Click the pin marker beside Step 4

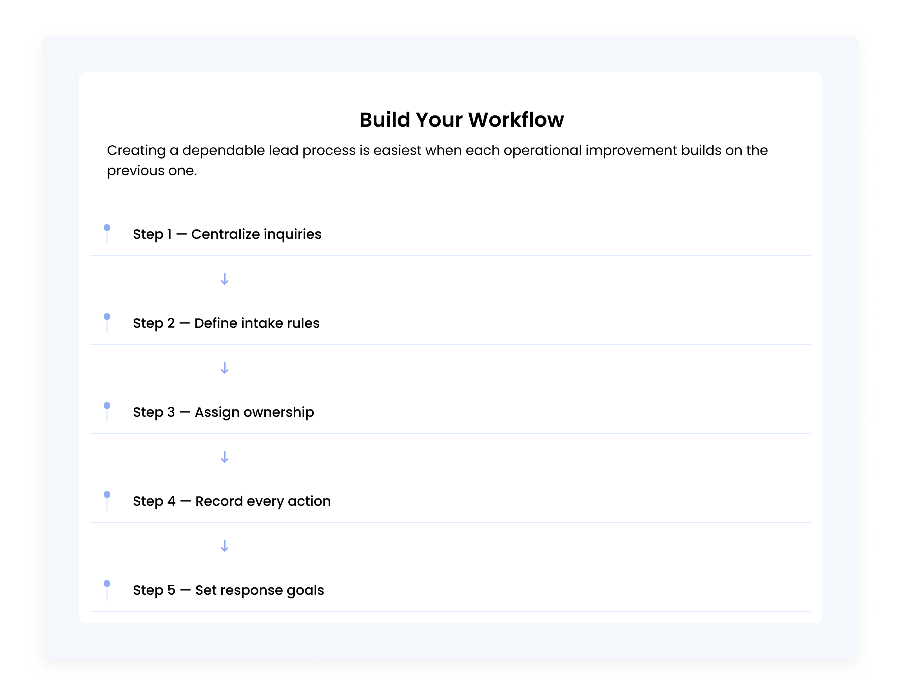point(107,501)
